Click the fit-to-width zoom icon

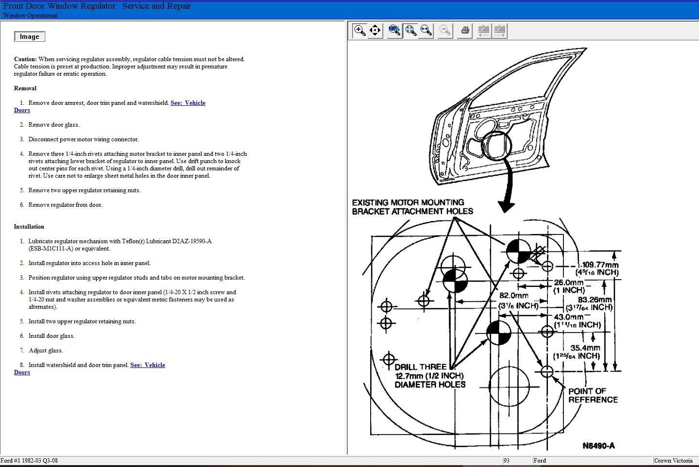click(426, 31)
